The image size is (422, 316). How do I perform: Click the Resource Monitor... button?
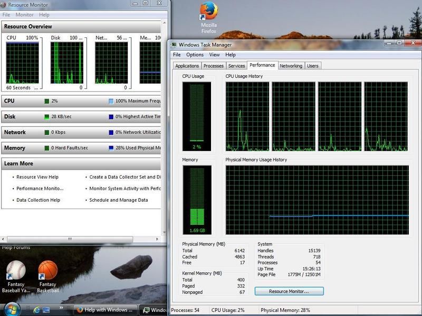point(289,291)
